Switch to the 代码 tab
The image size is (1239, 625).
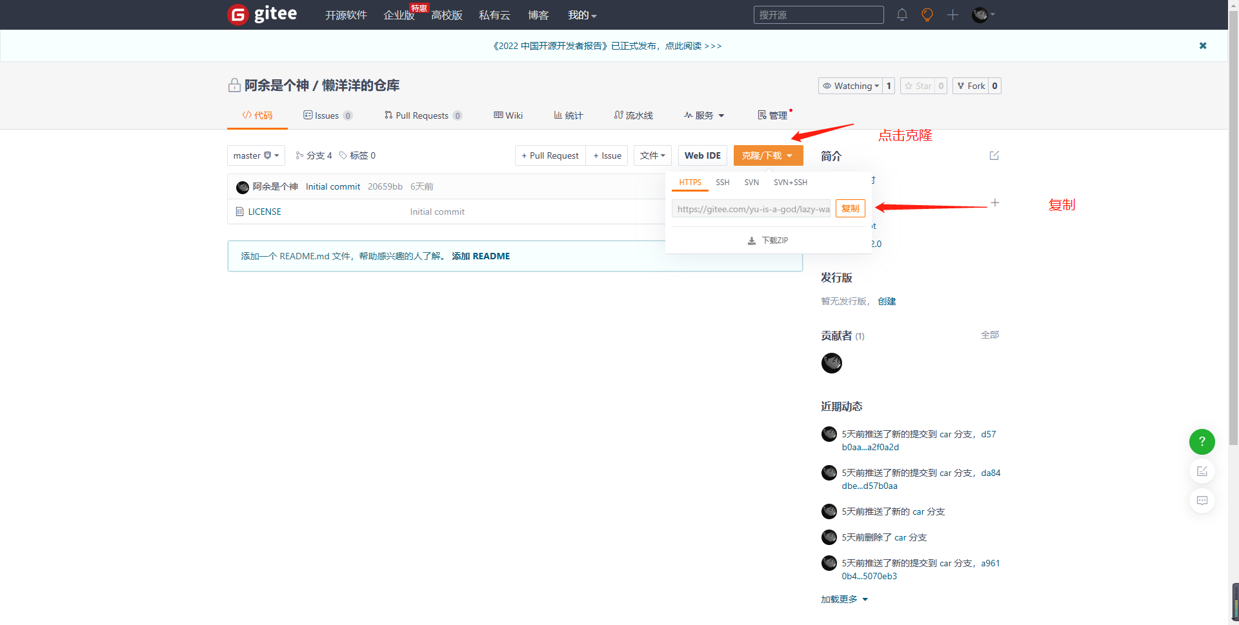point(257,115)
